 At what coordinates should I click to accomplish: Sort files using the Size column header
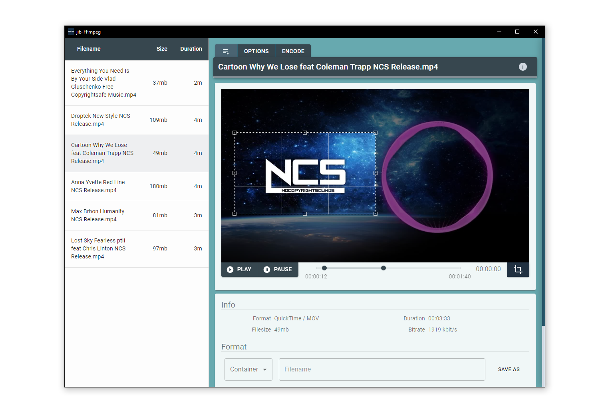point(162,49)
